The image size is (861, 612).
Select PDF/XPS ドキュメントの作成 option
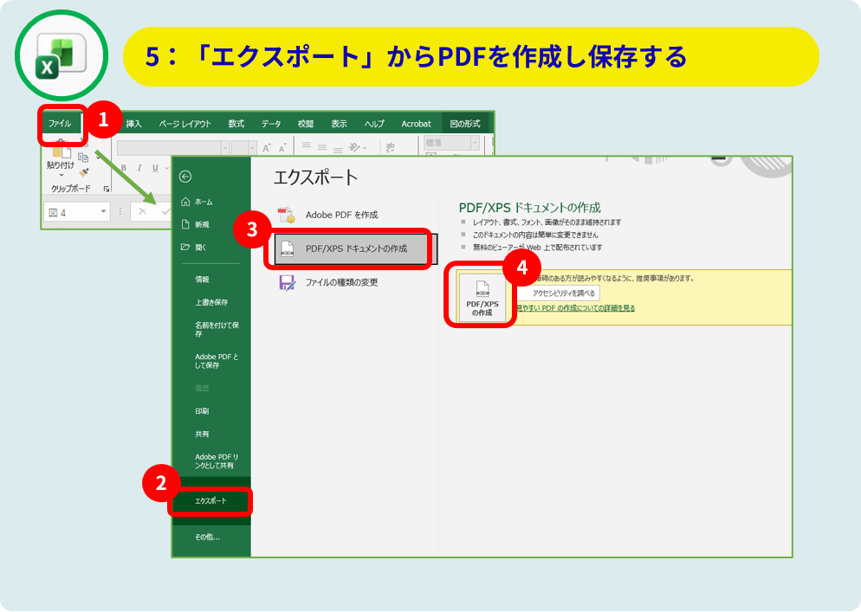point(353,248)
